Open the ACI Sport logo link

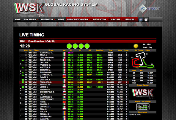click(x=149, y=8)
